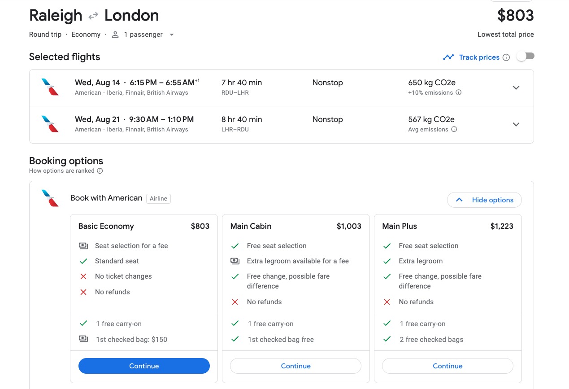
Task: Click the Track prices line chart icon
Action: coord(448,57)
